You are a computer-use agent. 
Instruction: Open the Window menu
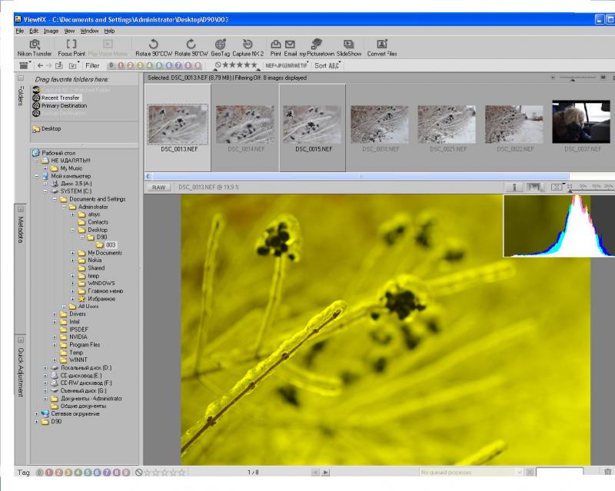pyautogui.click(x=89, y=31)
